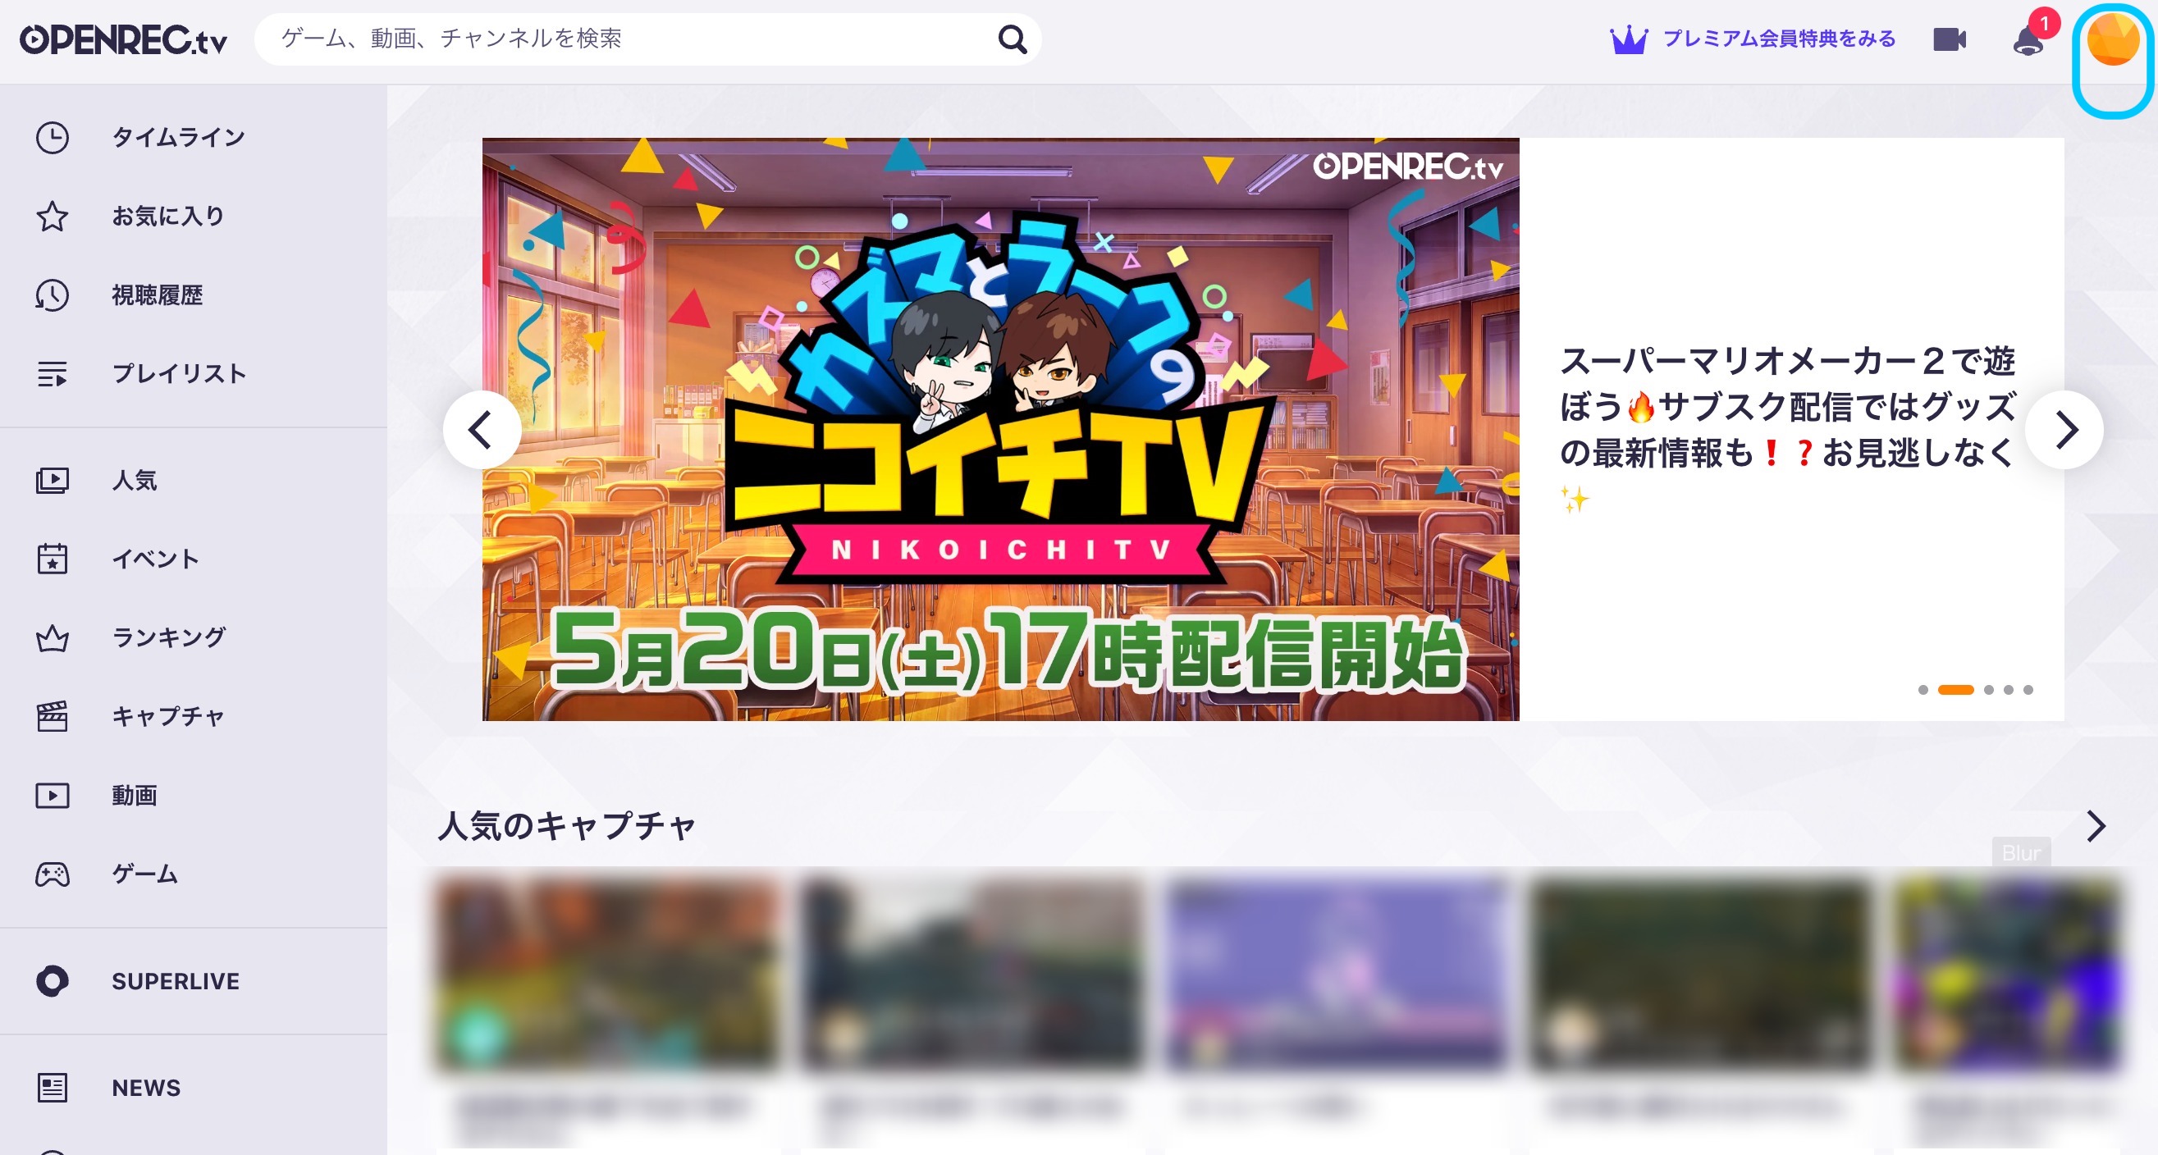This screenshot has width=2158, height=1155.
Task: Open the OPENREC.tv home logo
Action: (123, 39)
